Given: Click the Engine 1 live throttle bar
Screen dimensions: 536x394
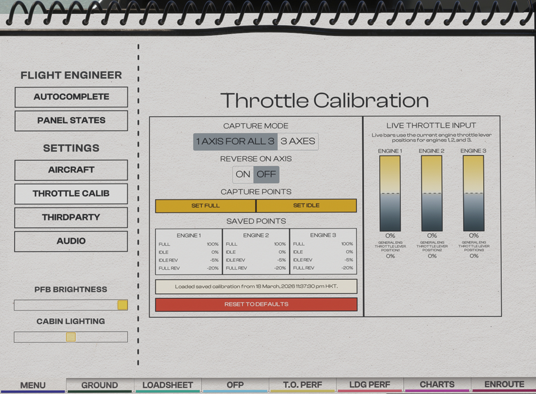Looking at the screenshot, I should pyautogui.click(x=390, y=193).
